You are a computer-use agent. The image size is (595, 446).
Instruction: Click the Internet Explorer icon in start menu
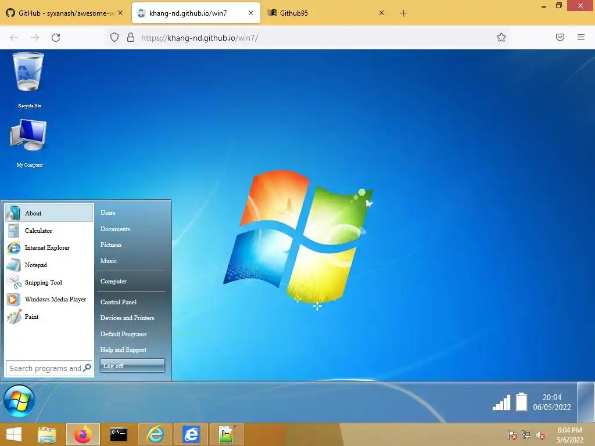point(14,248)
